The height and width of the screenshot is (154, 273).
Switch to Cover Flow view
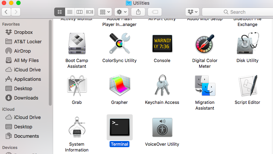[x=89, y=12]
